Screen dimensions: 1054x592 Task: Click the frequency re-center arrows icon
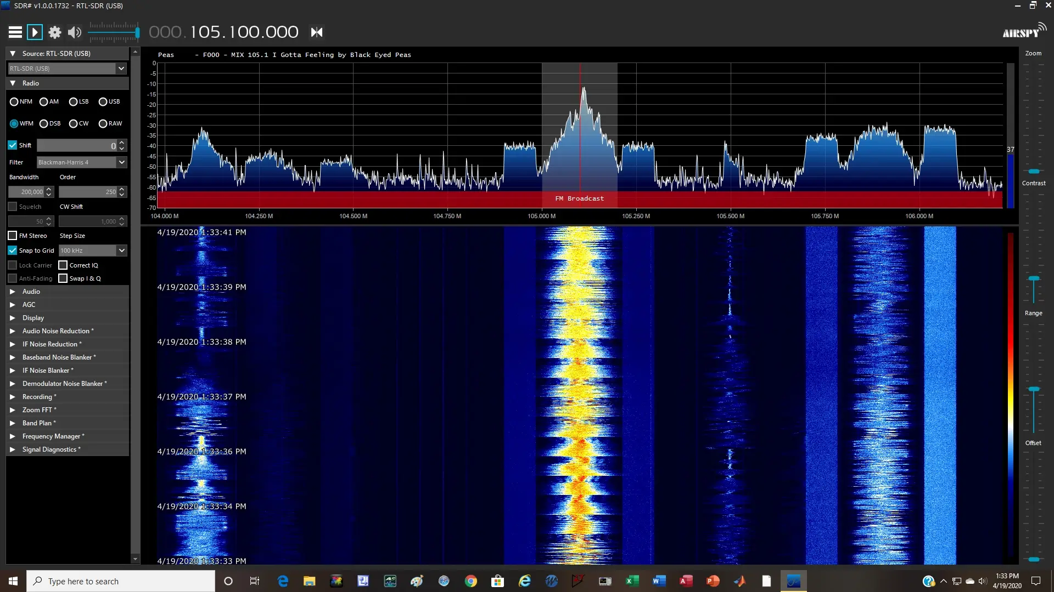click(x=317, y=32)
